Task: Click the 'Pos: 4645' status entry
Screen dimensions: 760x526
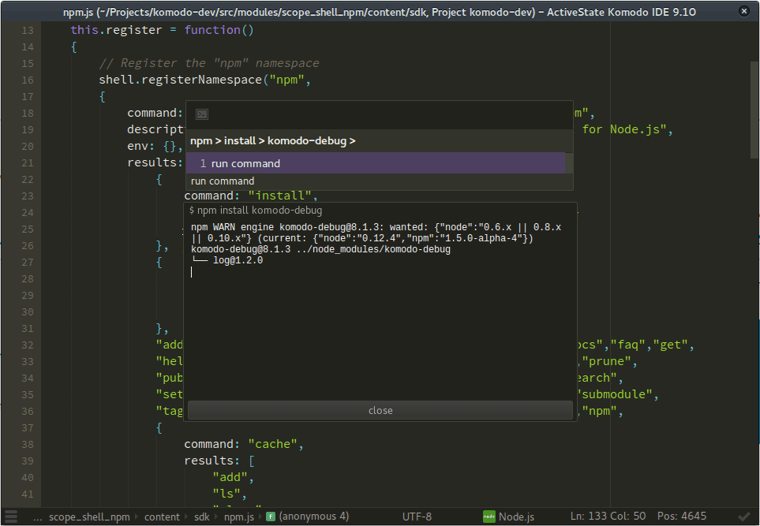Action: coord(682,516)
